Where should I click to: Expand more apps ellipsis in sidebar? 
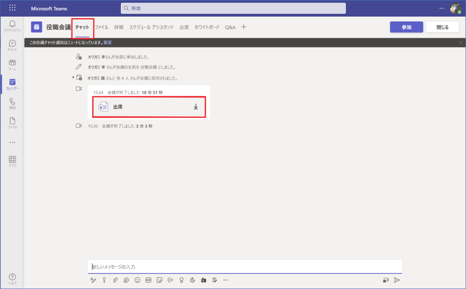coord(12,142)
